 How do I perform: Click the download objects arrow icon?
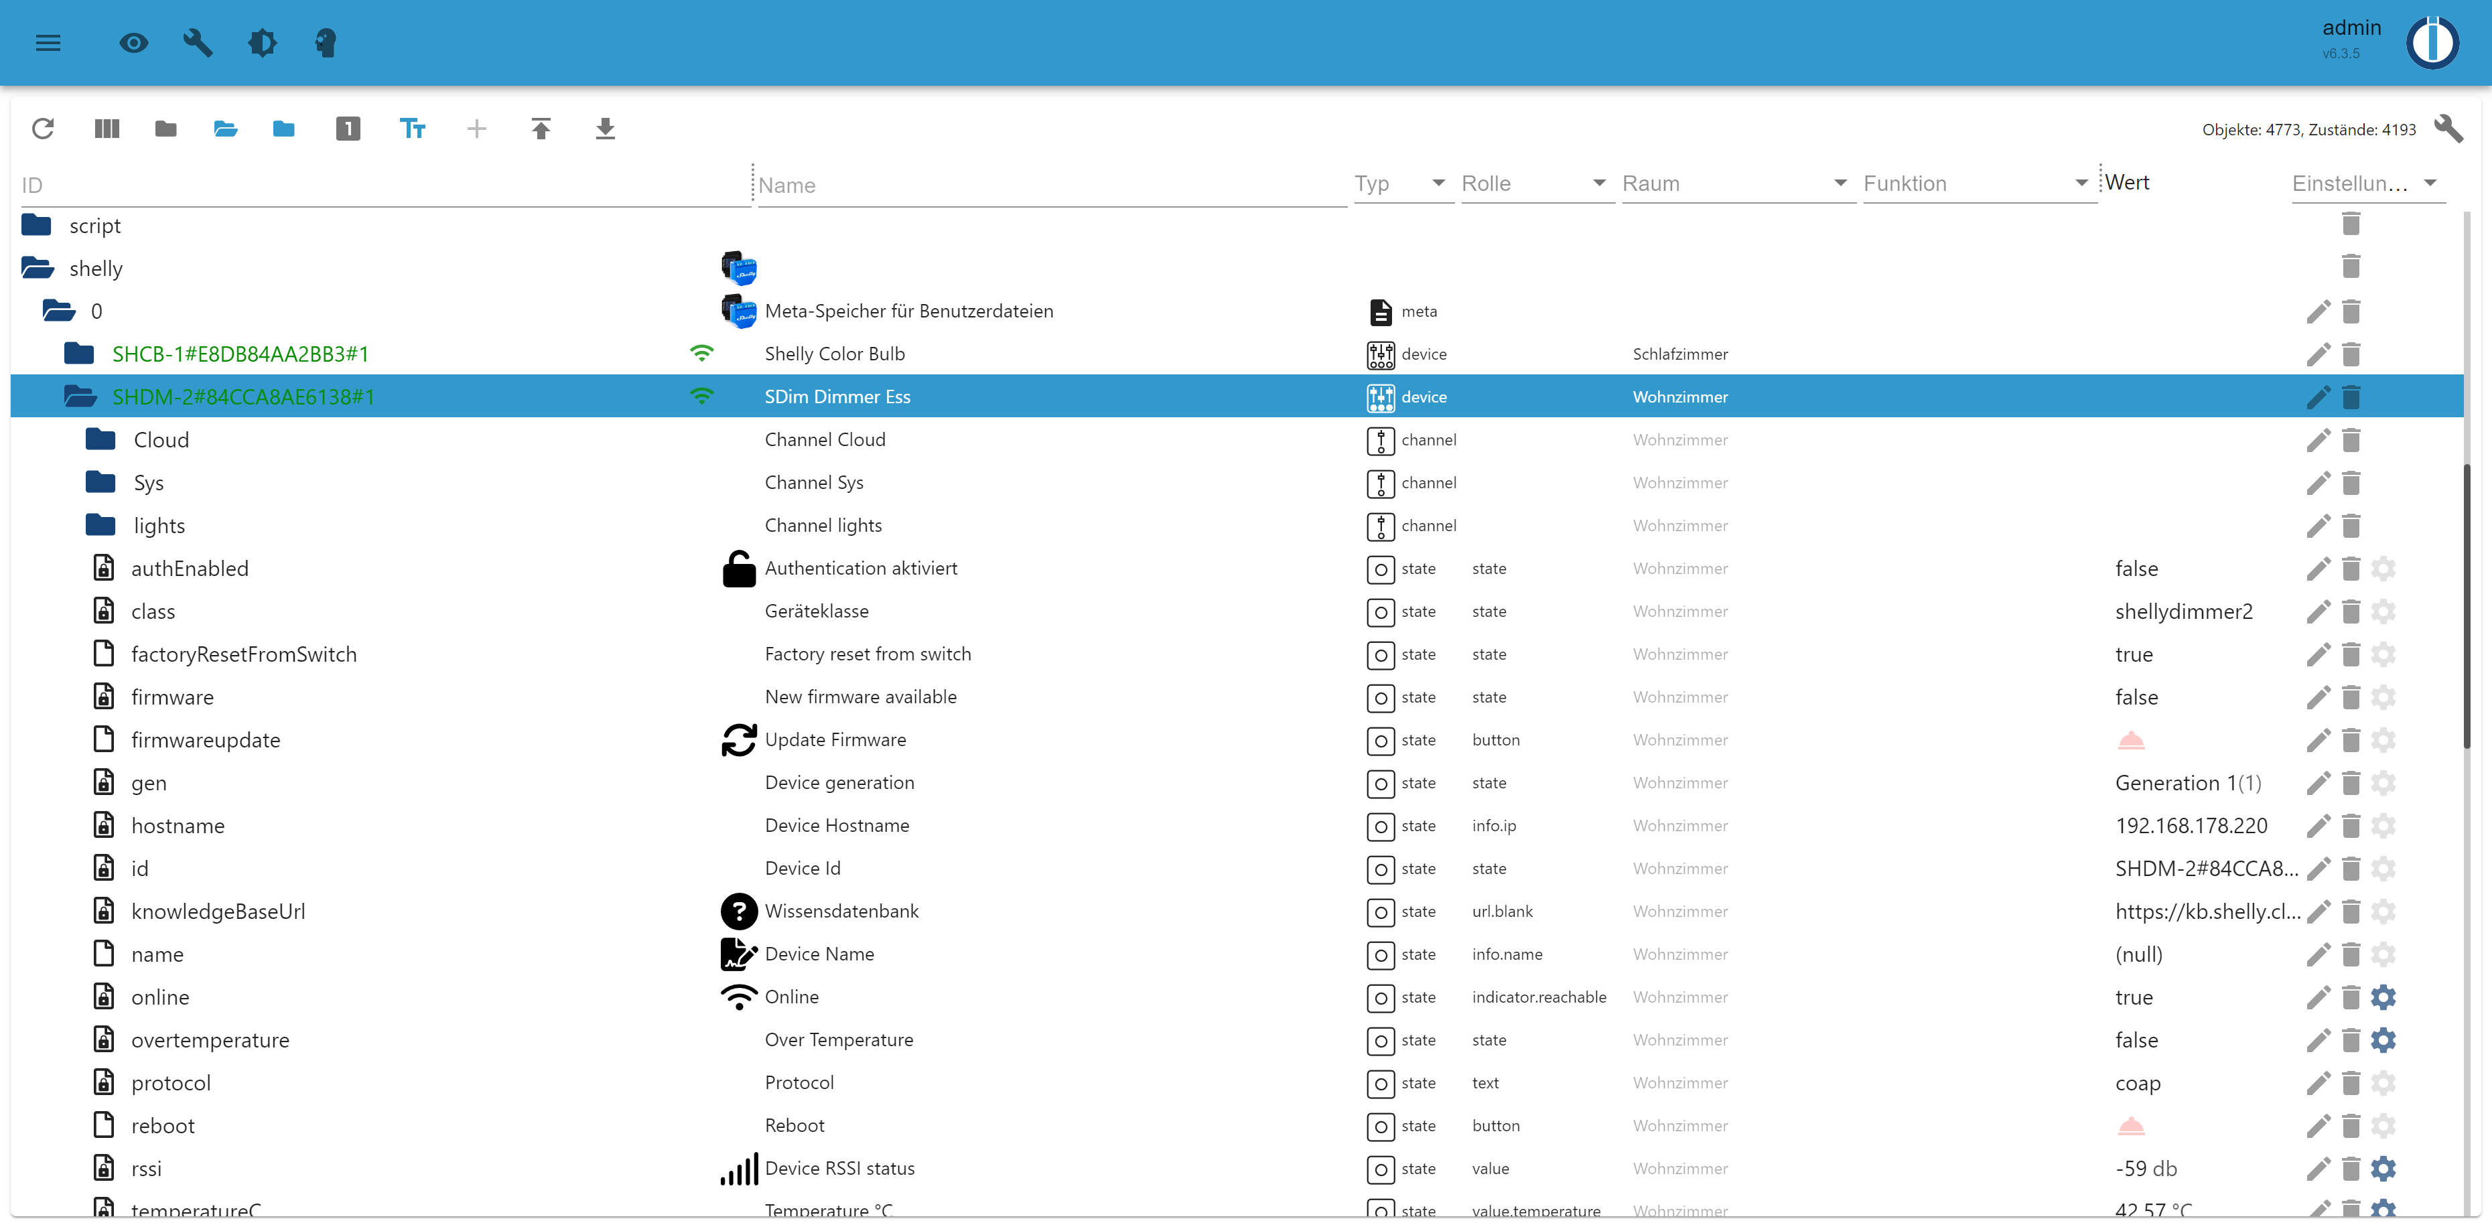[605, 129]
